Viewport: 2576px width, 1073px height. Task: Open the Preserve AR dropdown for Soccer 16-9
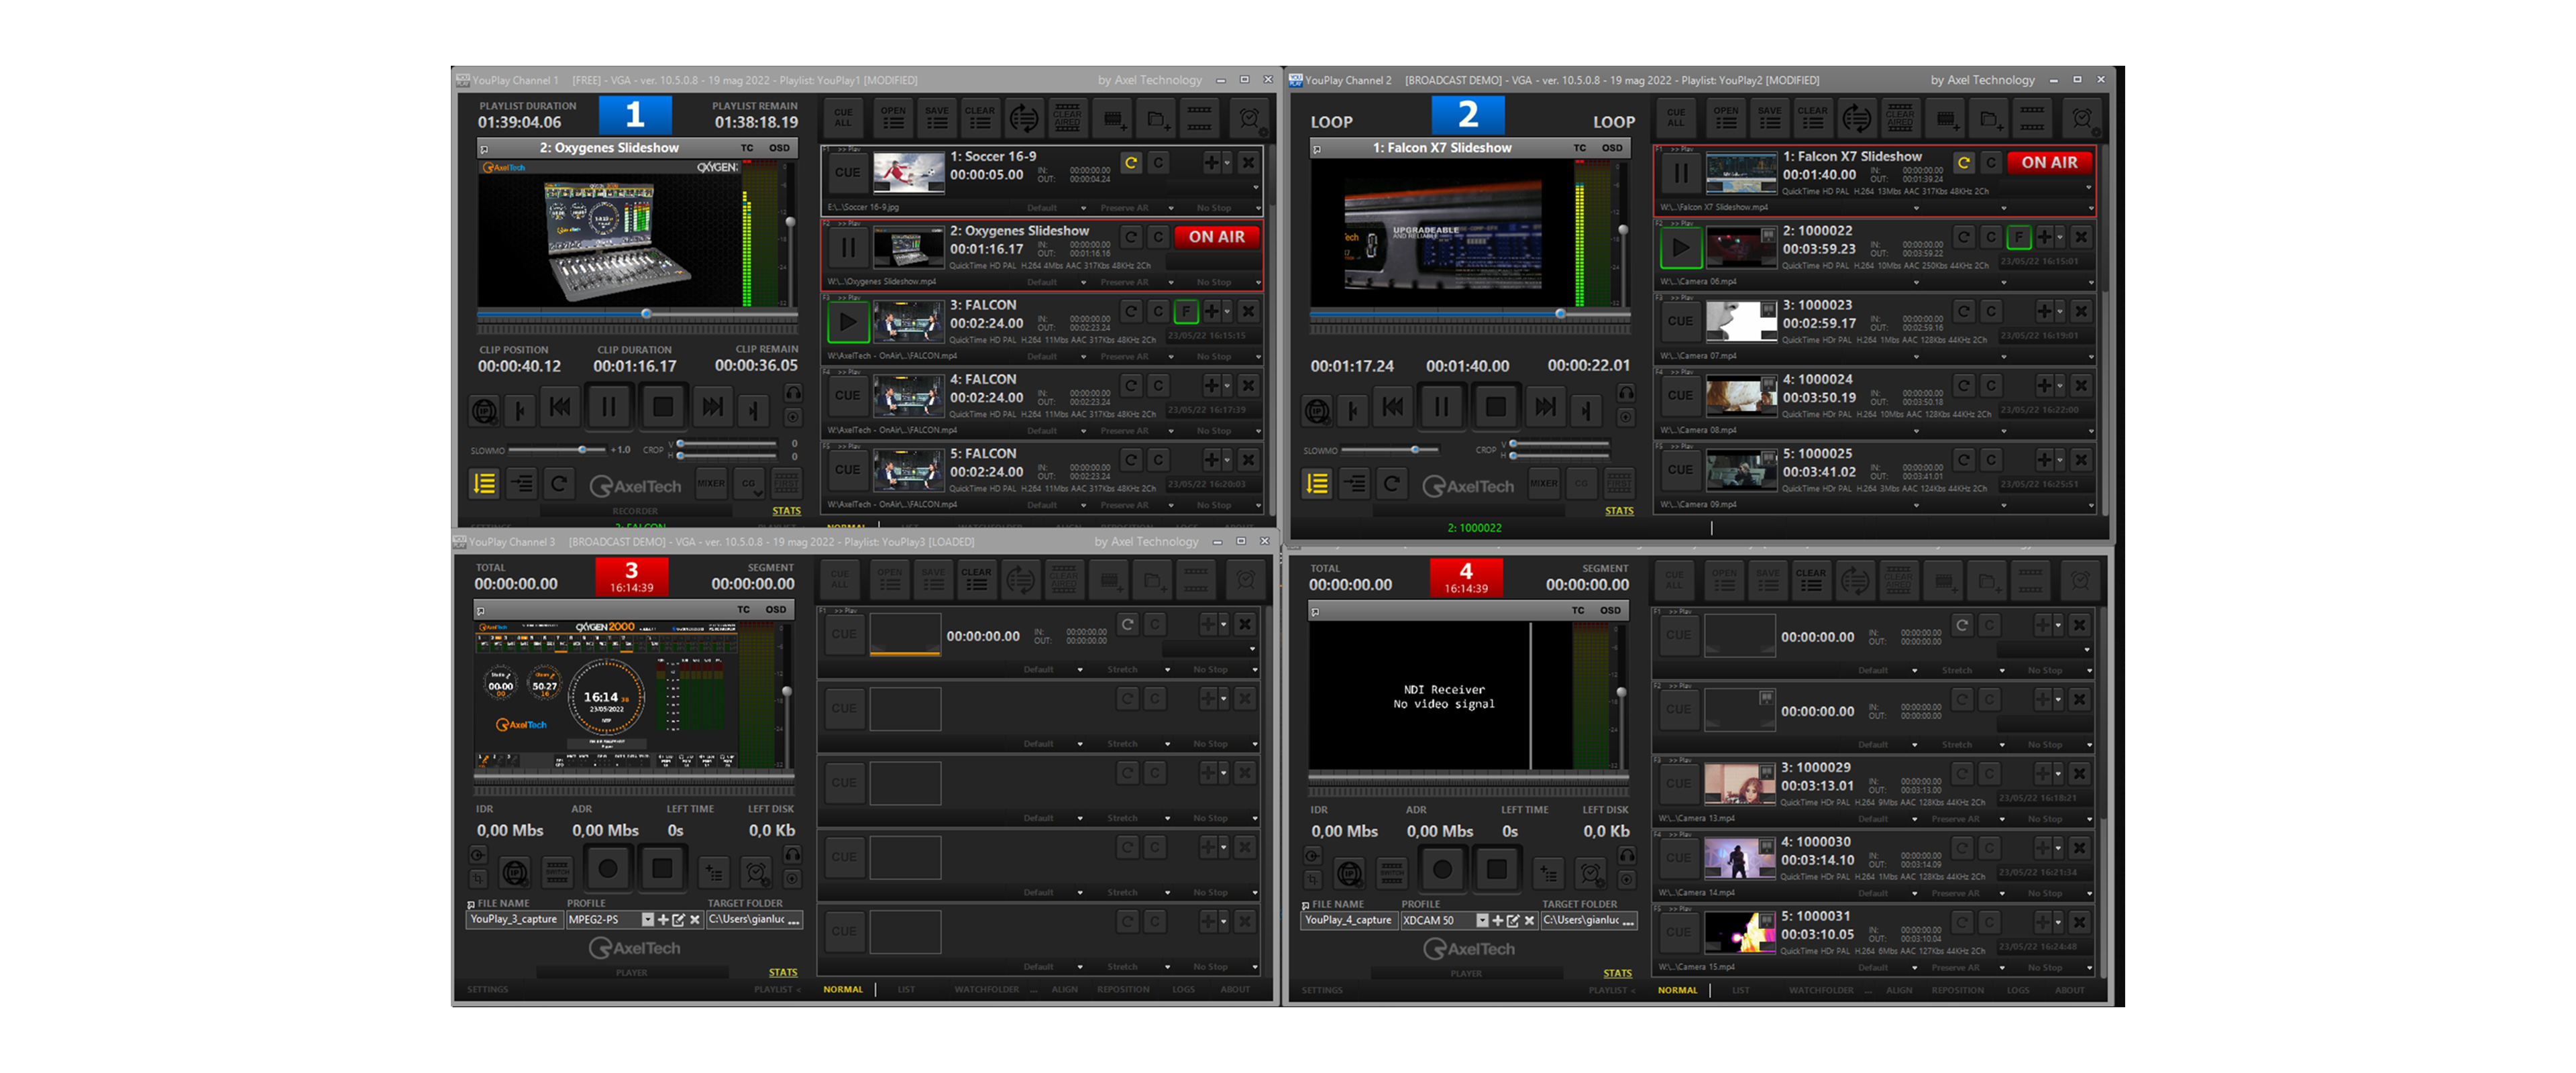point(1171,208)
